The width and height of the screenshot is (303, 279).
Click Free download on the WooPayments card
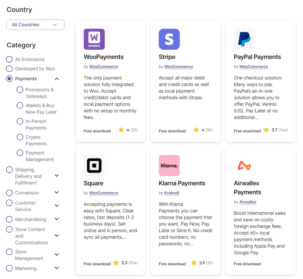97,131
